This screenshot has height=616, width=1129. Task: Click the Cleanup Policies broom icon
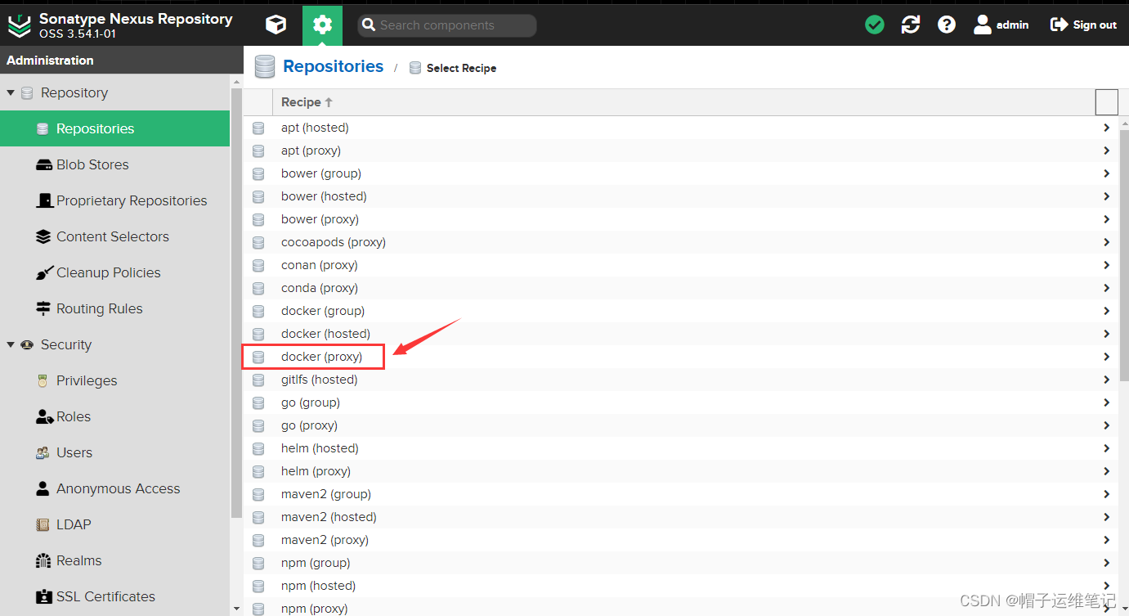pos(43,272)
